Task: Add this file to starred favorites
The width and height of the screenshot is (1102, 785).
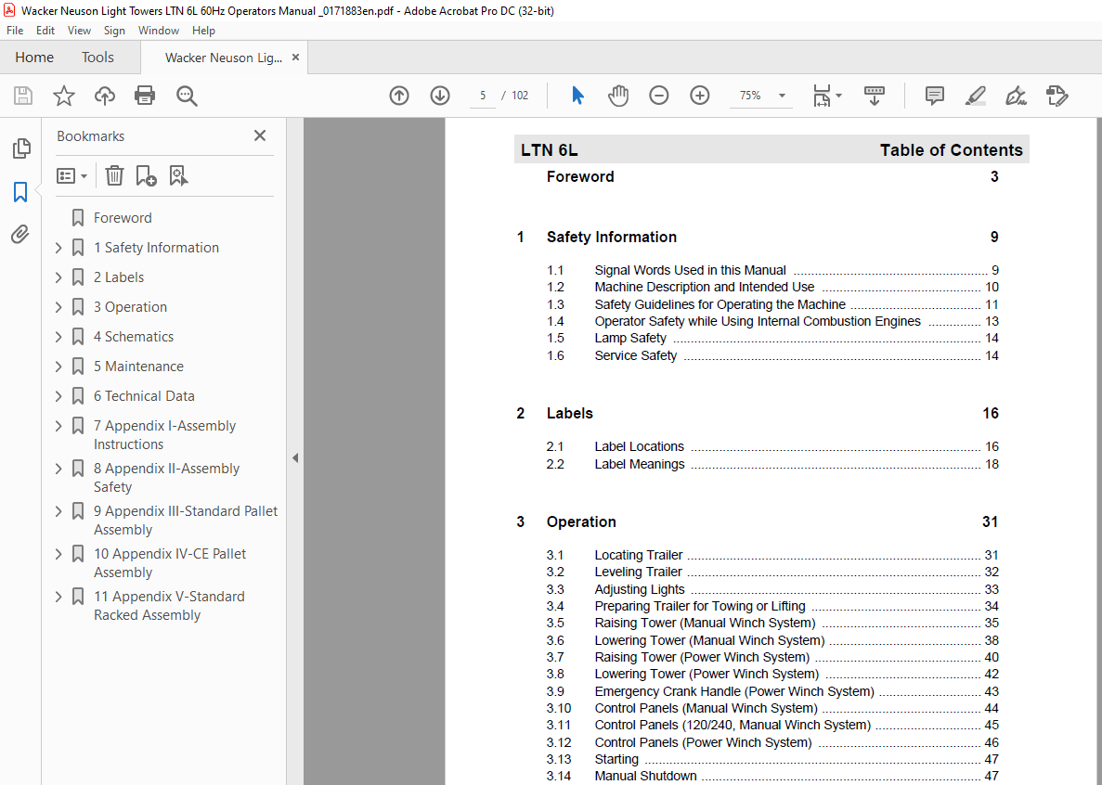Action: click(64, 96)
